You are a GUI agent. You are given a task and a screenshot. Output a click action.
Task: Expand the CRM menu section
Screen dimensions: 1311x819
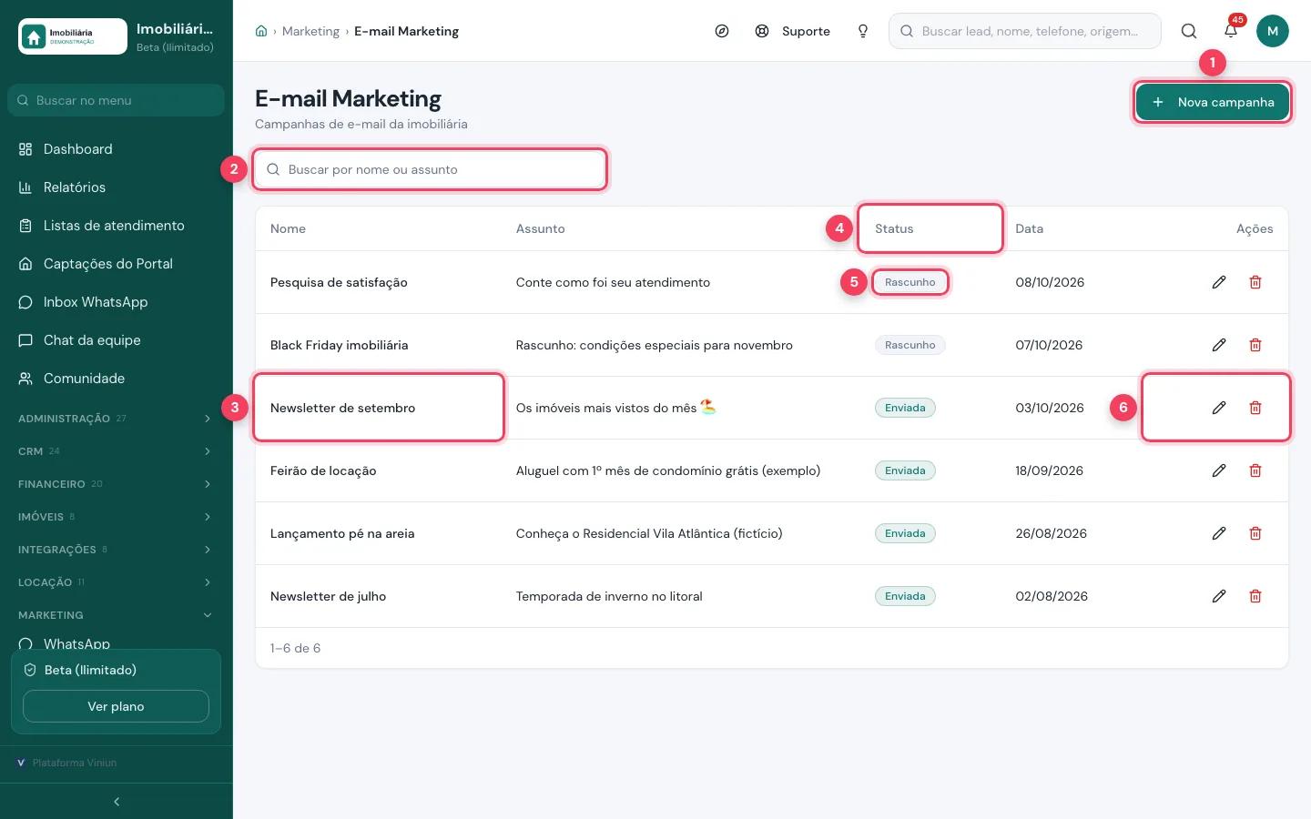click(117, 451)
